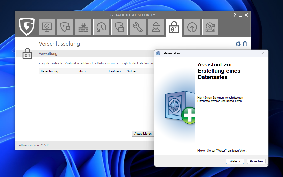Image resolution: width=283 pixels, height=177 pixels.
Task: Open the Device Control disk USB icon
Action: pyautogui.click(x=210, y=27)
